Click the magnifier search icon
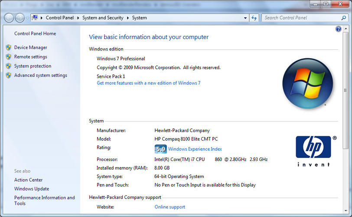Image resolution: width=352 pixels, height=217 pixels. click(344, 18)
